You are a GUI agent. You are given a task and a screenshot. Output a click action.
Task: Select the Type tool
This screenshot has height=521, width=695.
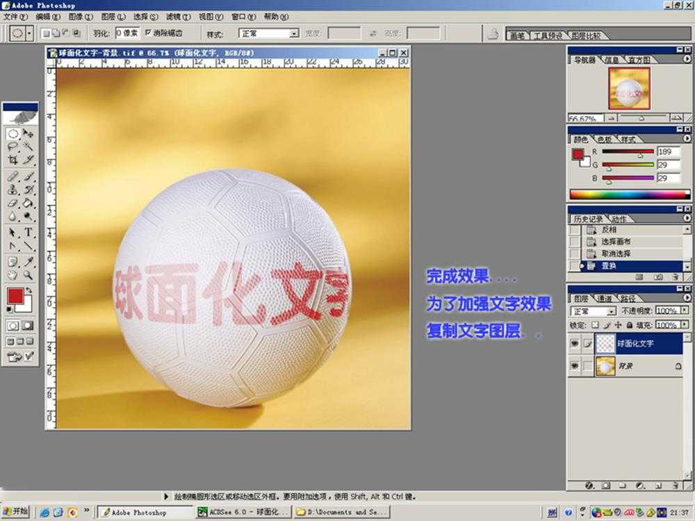(28, 232)
